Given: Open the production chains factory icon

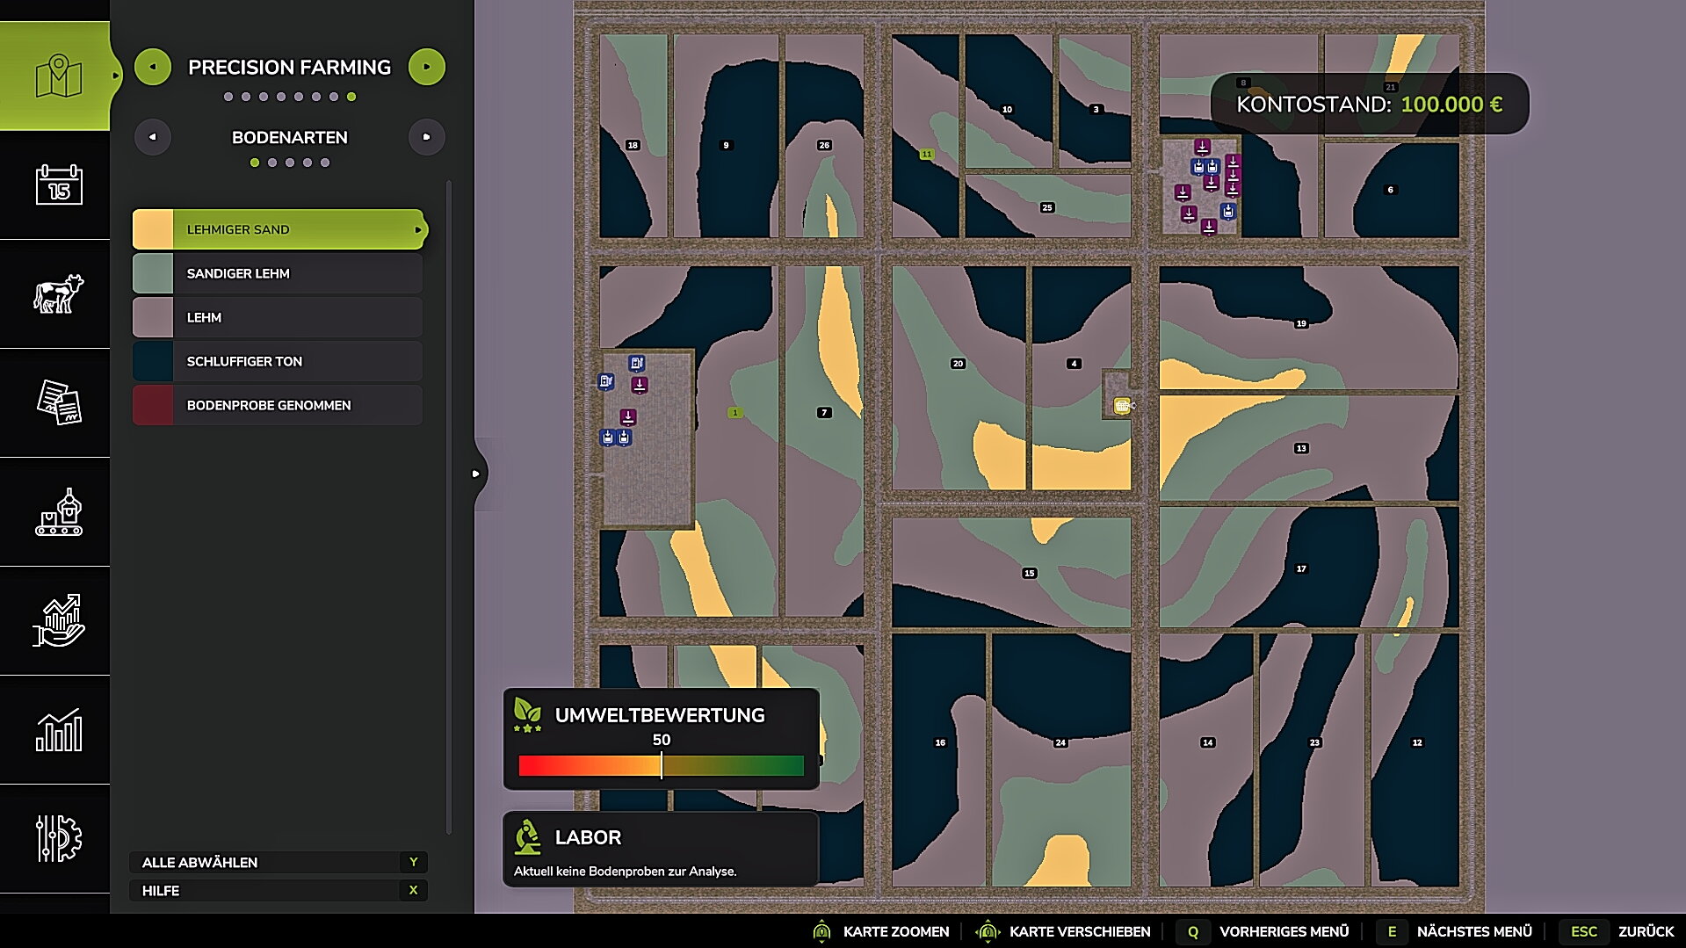Looking at the screenshot, I should pos(58,512).
